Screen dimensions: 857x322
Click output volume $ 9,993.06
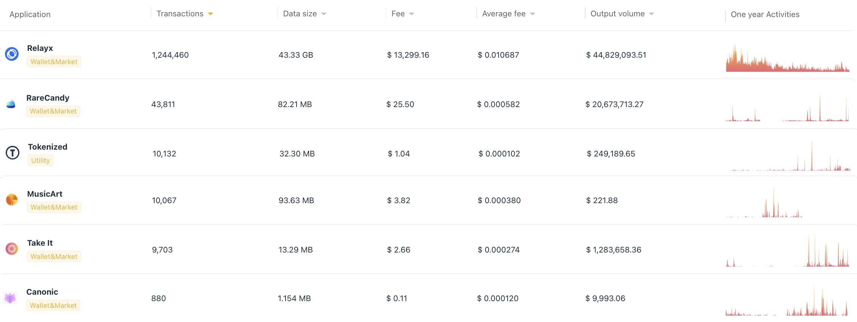605,298
